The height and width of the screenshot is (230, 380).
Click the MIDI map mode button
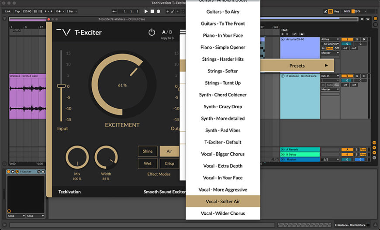(x=347, y=11)
